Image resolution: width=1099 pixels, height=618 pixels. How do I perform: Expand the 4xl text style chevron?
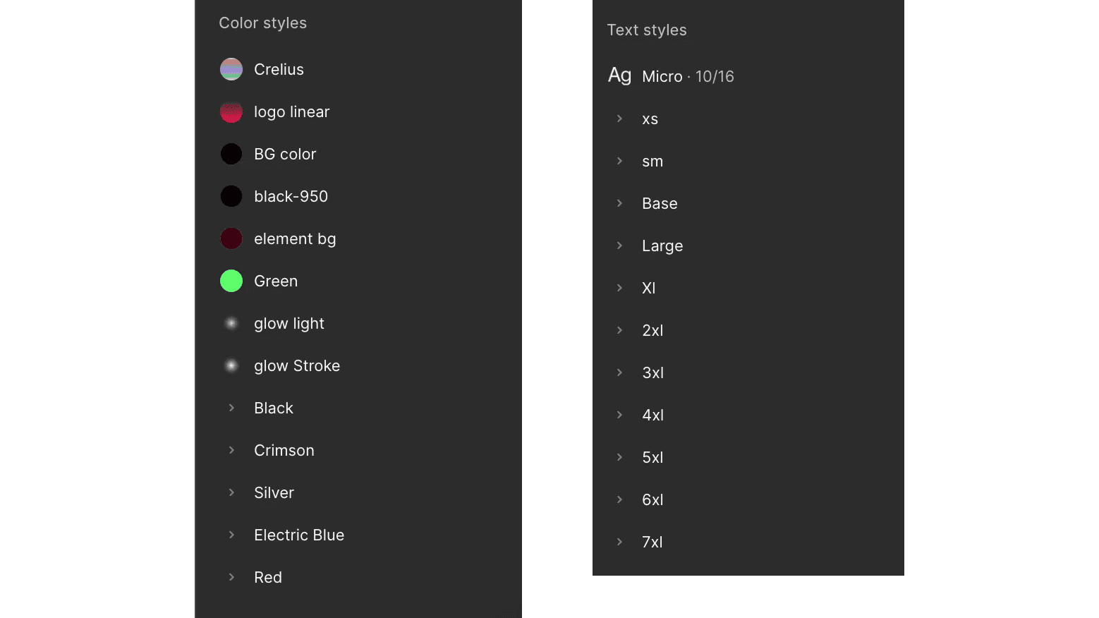coord(619,415)
